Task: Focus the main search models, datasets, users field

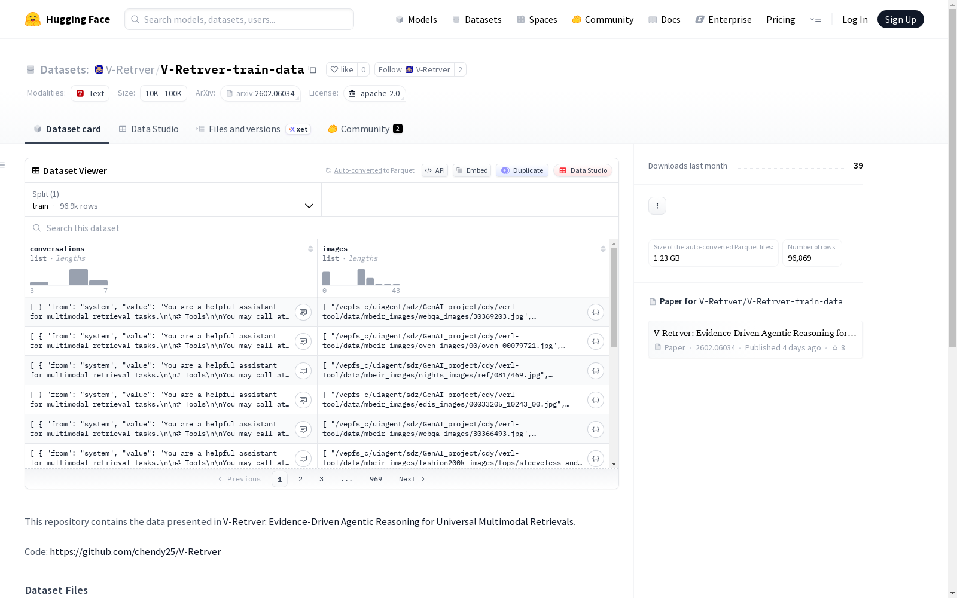Action: tap(239, 19)
